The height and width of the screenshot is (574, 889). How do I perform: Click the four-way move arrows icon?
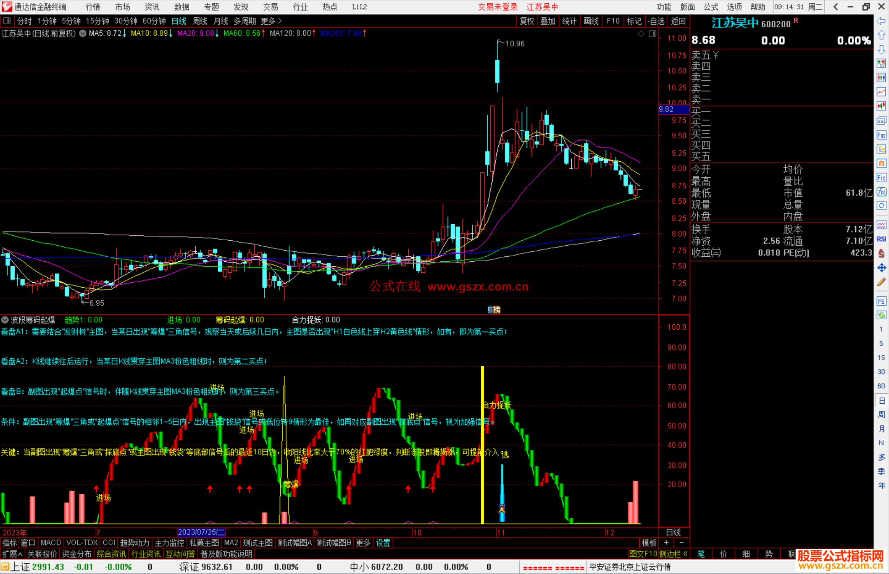[x=881, y=268]
